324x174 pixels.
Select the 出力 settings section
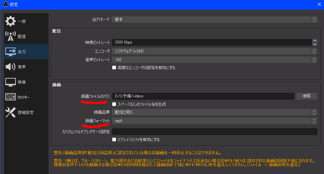click(26, 52)
